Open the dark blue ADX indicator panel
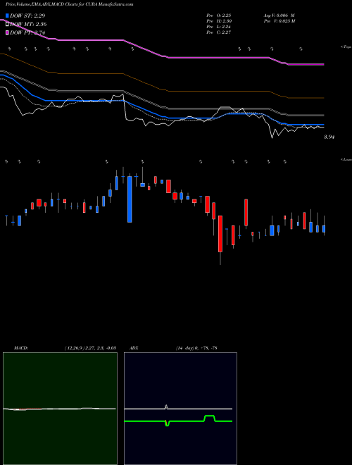 coord(180,409)
